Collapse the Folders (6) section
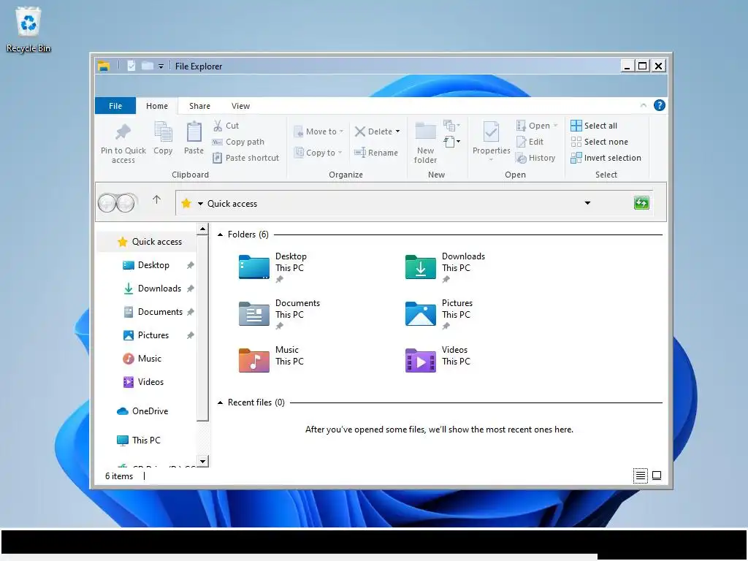Viewport: 748px width, 561px height. click(x=220, y=234)
